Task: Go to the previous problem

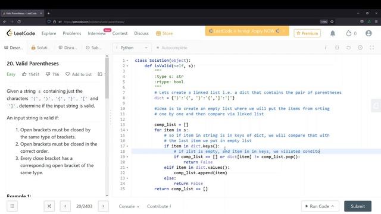Action: coord(65,206)
